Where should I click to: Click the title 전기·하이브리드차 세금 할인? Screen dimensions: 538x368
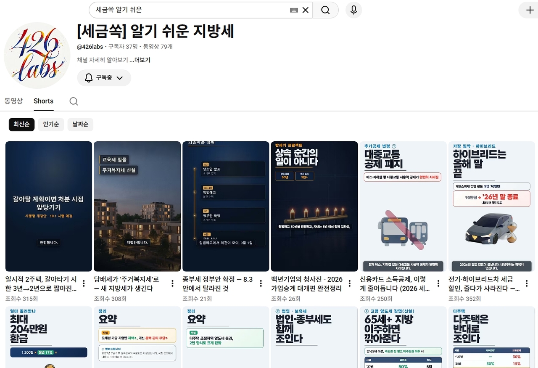(x=484, y=284)
